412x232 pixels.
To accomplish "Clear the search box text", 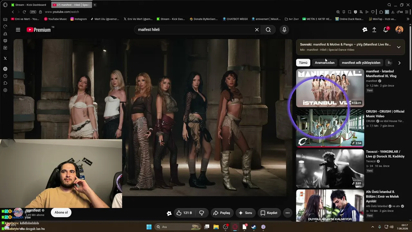I will click(x=257, y=30).
